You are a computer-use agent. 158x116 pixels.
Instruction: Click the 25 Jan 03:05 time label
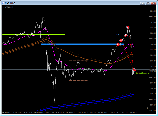(x=81, y=112)
